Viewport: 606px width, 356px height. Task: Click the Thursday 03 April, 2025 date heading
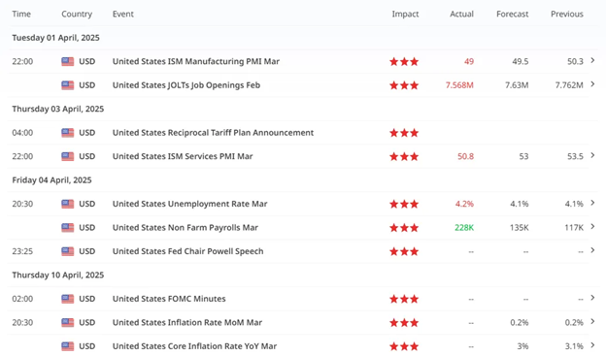pos(58,109)
